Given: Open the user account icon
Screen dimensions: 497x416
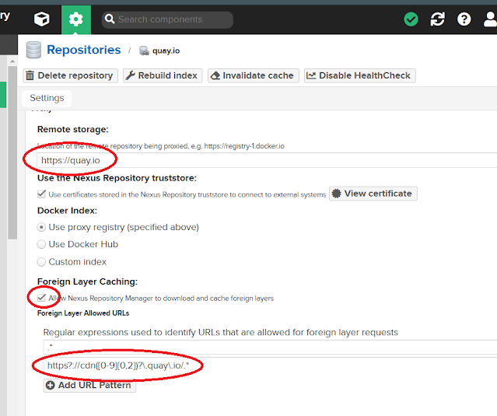Looking at the screenshot, I should [x=488, y=19].
